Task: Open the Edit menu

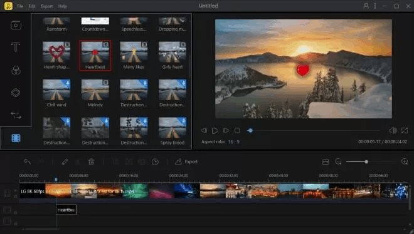Action: (32, 6)
